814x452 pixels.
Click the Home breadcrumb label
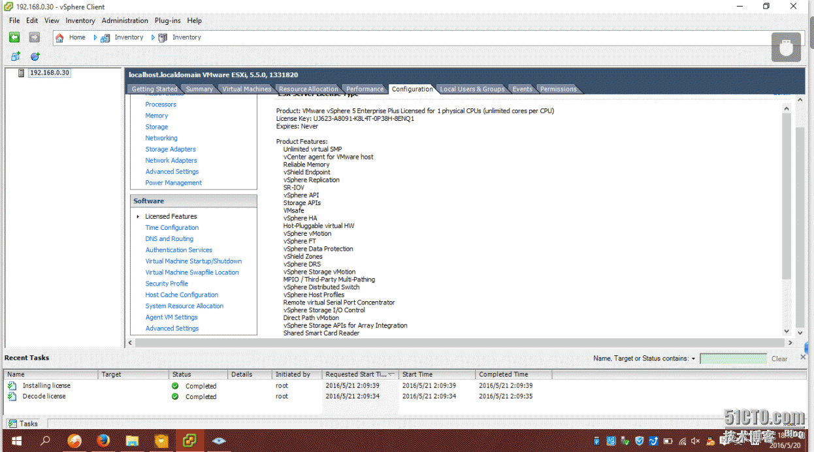(x=77, y=37)
